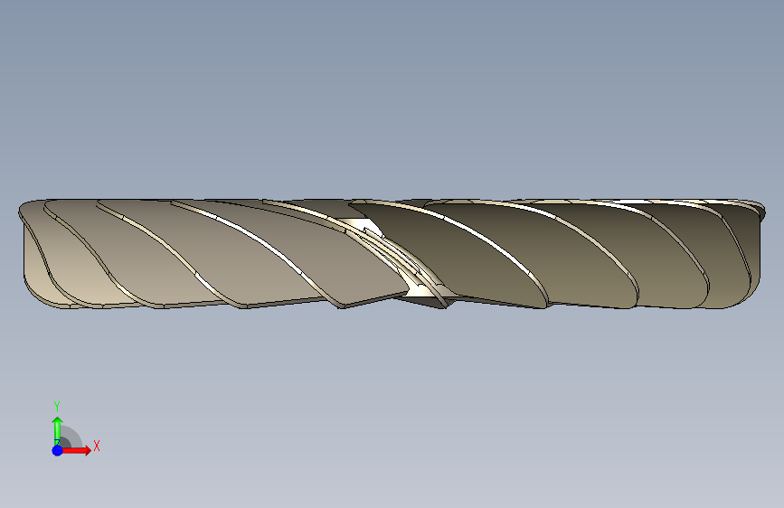Select the impeller 3D model in the viewport
This screenshot has height=508, width=784.
click(392, 253)
